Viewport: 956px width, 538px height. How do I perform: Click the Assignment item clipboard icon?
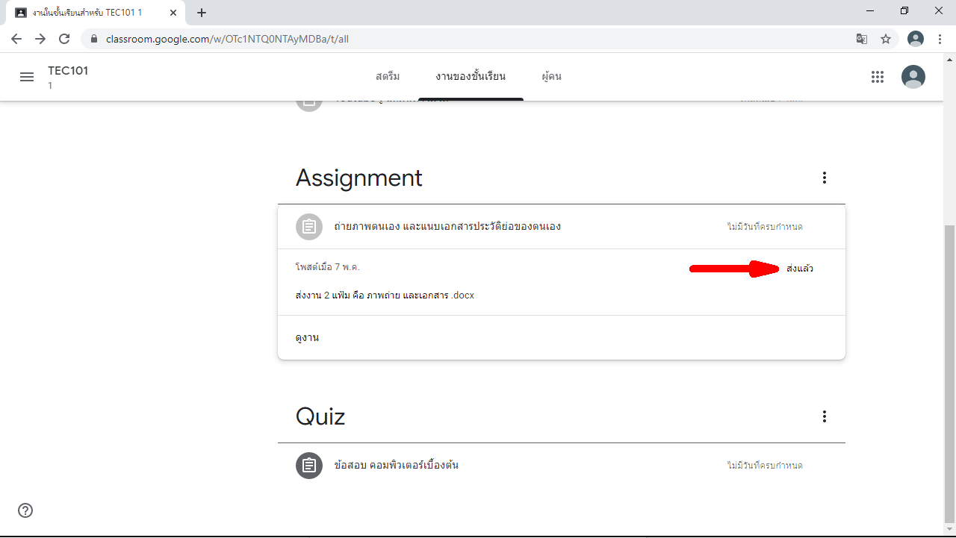[x=309, y=227]
